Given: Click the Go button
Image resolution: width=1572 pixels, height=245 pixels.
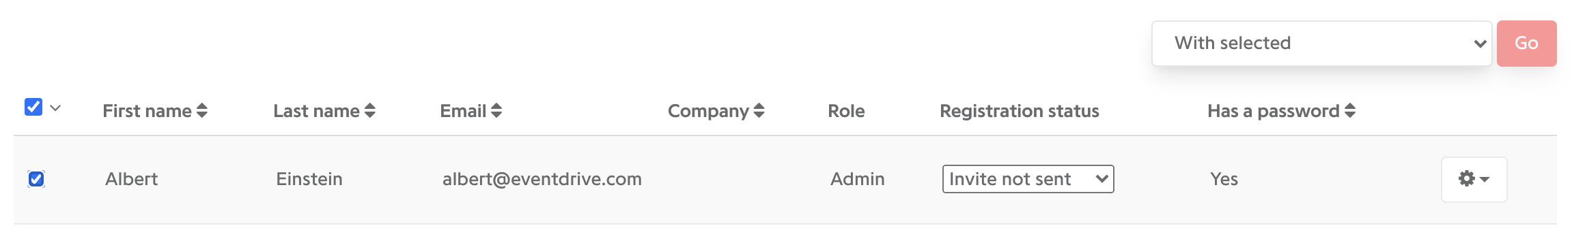Looking at the screenshot, I should point(1526,44).
